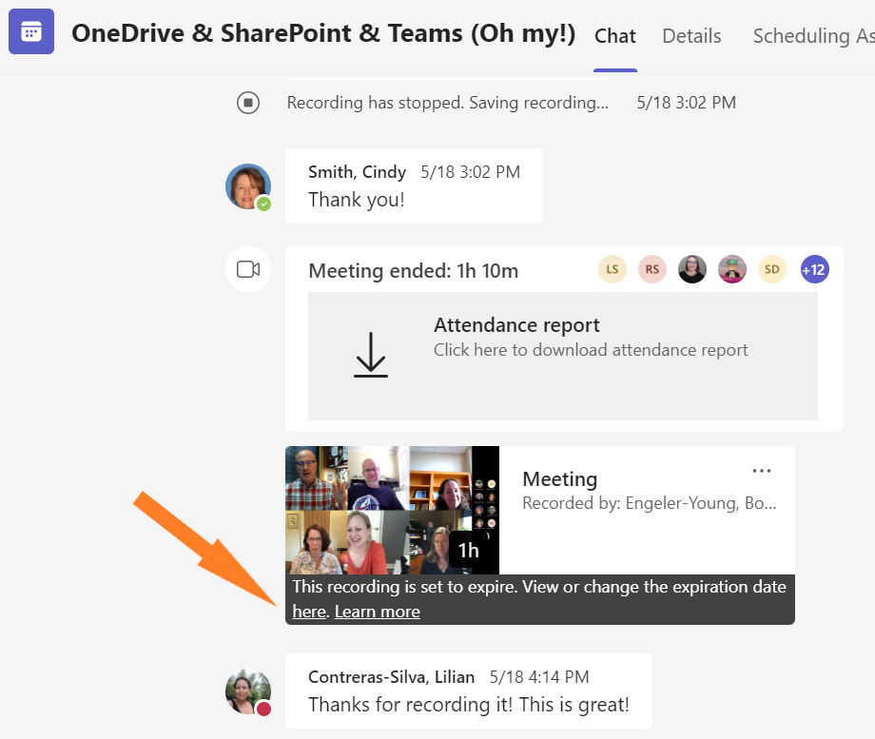Select the LS participant avatar
Image resolution: width=875 pixels, height=739 pixels.
tap(612, 269)
